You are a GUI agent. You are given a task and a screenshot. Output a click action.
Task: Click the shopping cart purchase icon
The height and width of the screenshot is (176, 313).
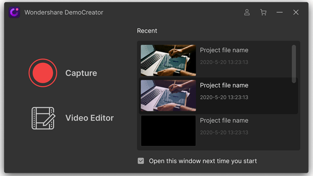click(263, 12)
